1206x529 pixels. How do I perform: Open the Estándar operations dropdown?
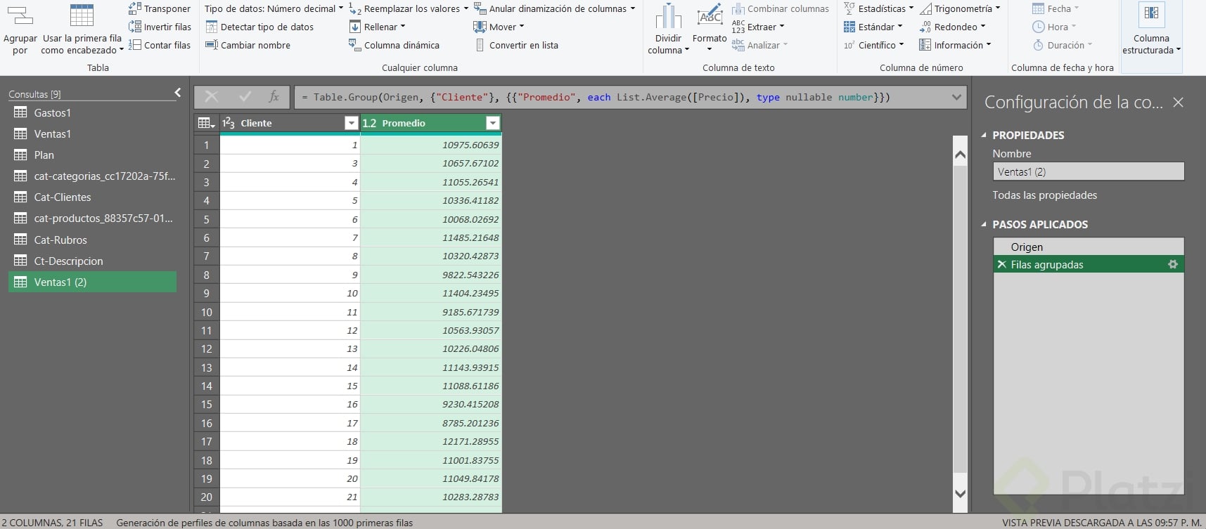873,27
